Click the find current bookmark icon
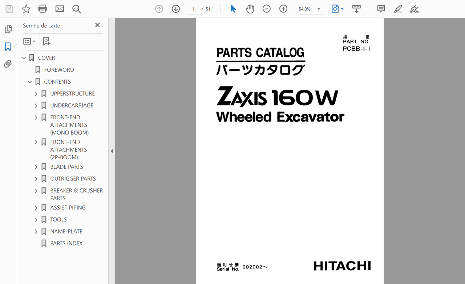 [x=47, y=41]
